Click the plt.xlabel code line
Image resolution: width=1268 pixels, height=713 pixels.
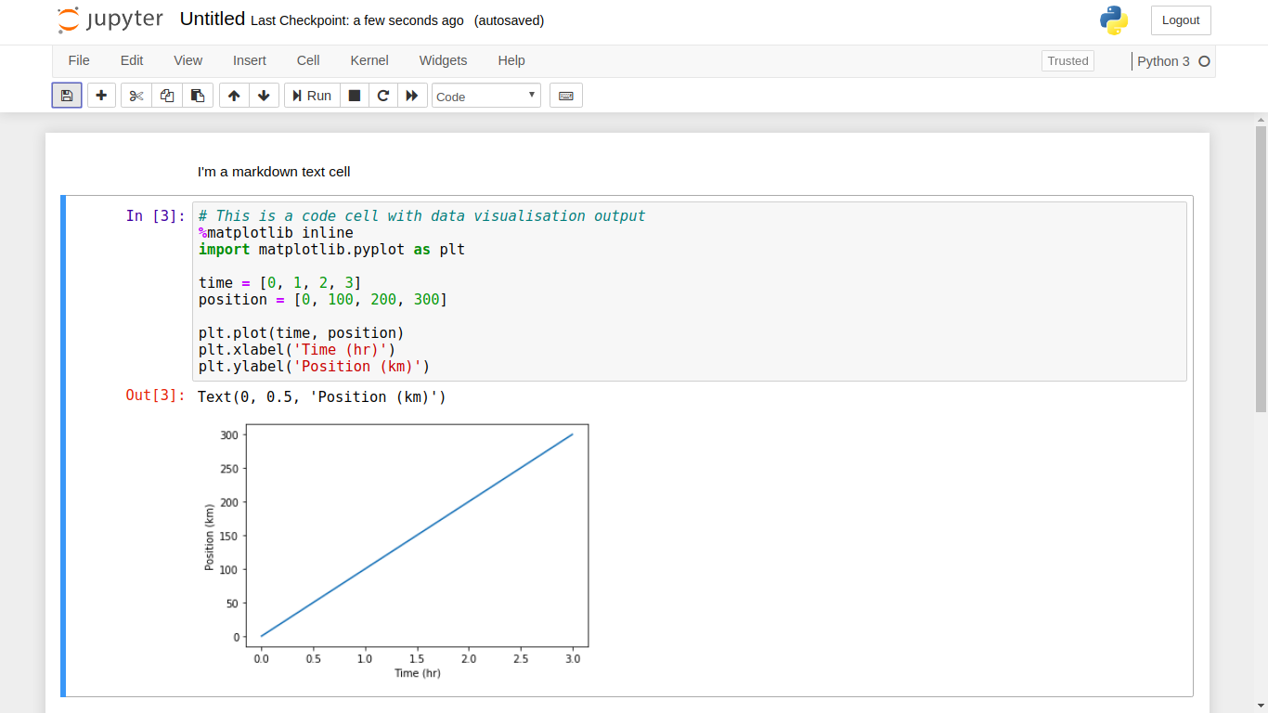point(297,350)
